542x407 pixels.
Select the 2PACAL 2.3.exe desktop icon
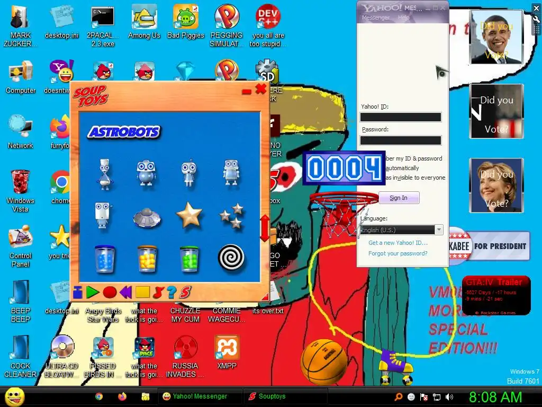103,26
